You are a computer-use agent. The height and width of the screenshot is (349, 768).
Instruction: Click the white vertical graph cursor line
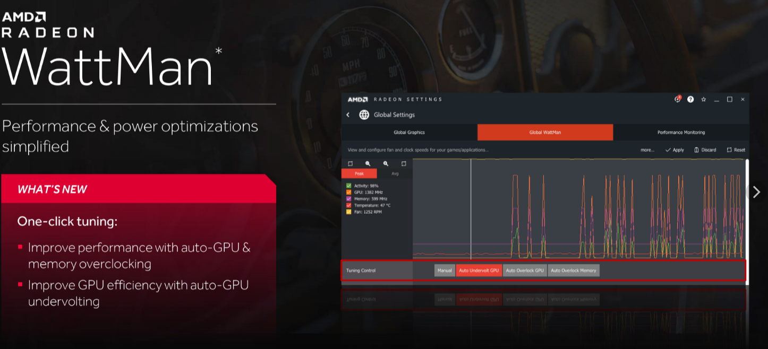(471, 208)
